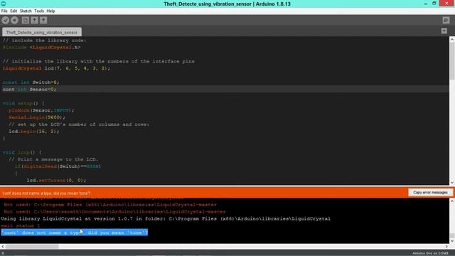Click the Copy error messages button

click(430, 193)
